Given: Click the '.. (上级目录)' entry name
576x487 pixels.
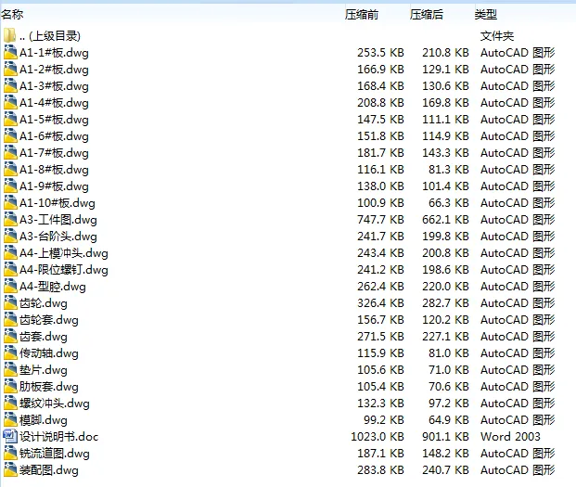Looking at the screenshot, I should (50, 36).
